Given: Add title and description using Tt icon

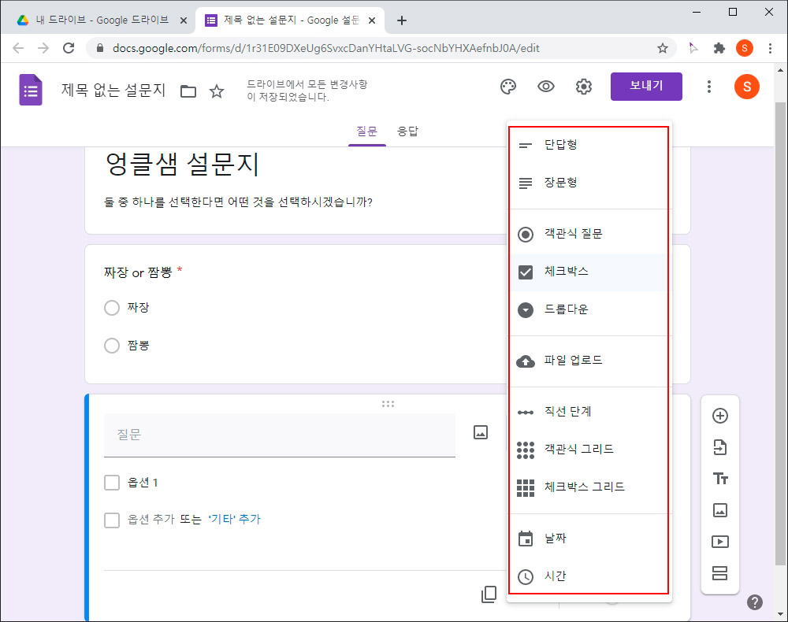Looking at the screenshot, I should (720, 479).
